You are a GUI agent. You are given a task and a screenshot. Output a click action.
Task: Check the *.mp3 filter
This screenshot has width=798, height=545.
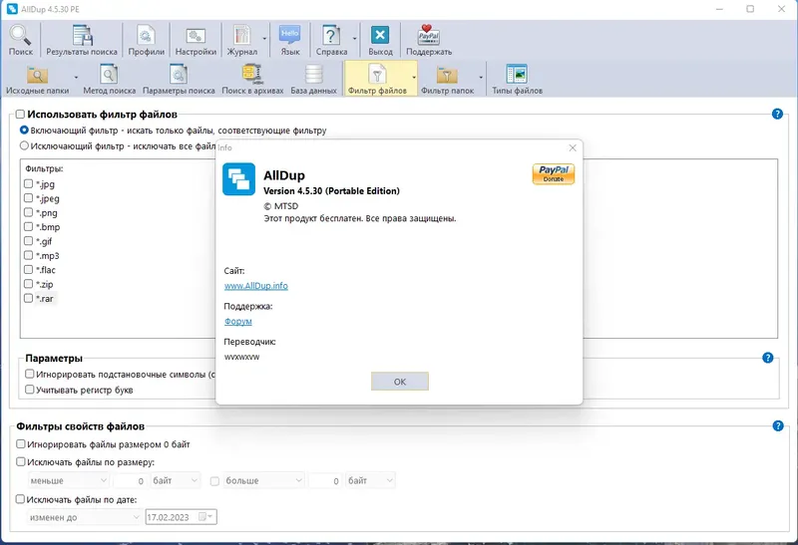29,255
